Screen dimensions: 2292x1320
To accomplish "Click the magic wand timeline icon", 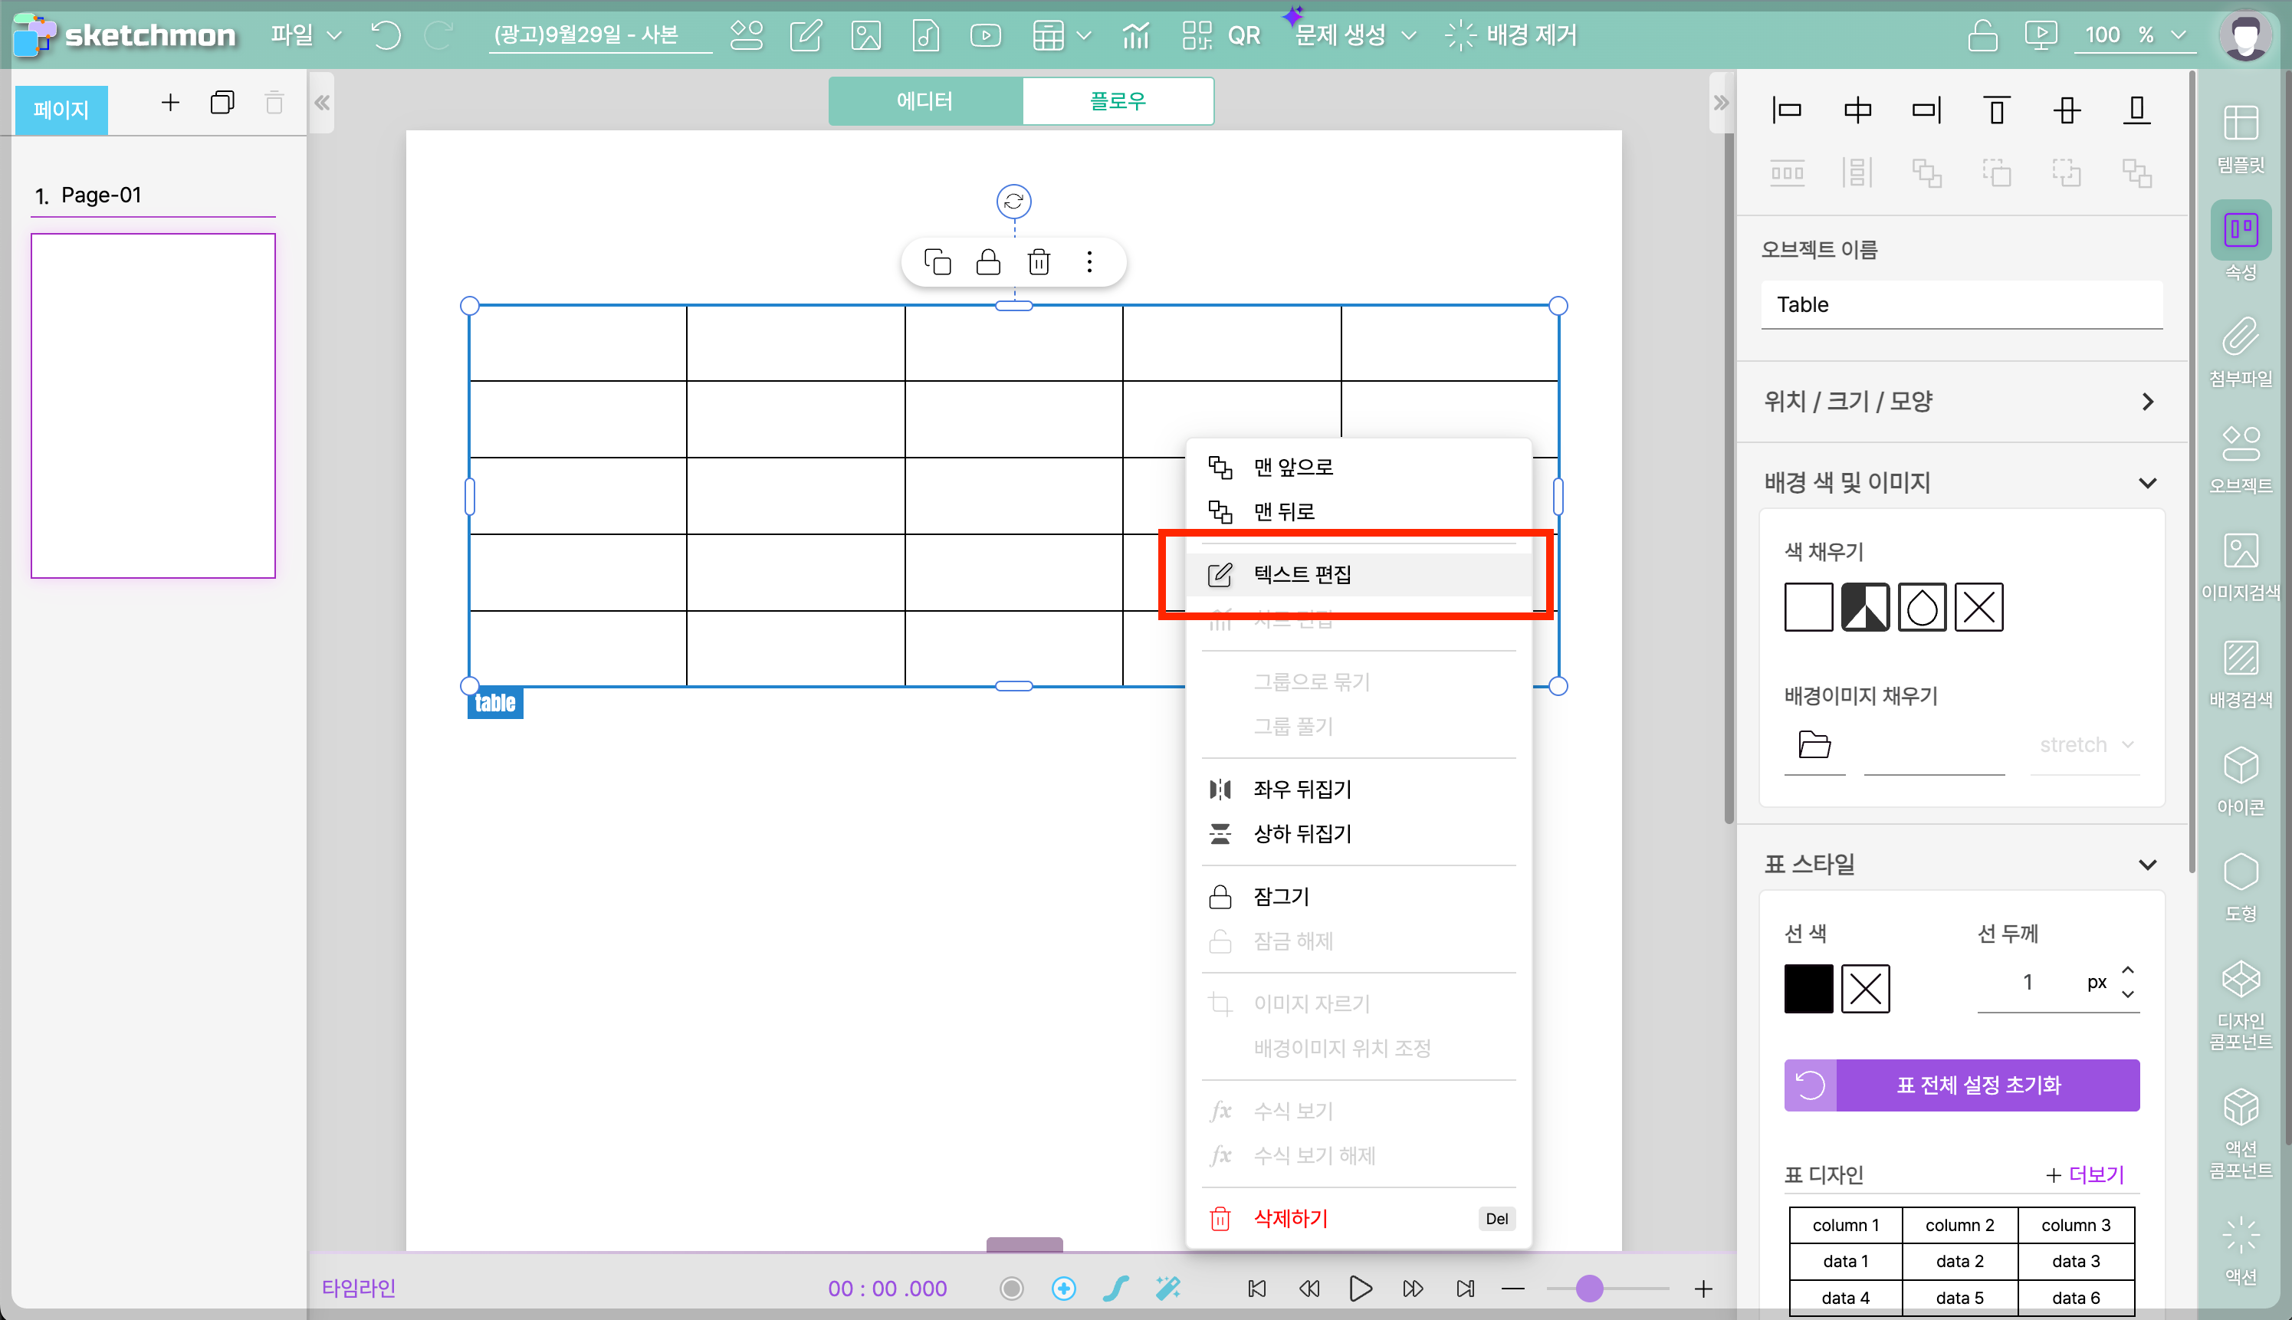I will (1167, 1289).
